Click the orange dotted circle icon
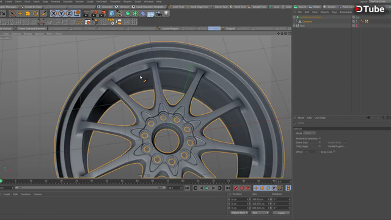The height and width of the screenshot is (220, 391). tap(80, 22)
